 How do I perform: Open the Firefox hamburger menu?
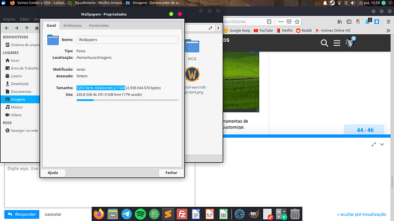pyautogui.click(x=388, y=22)
